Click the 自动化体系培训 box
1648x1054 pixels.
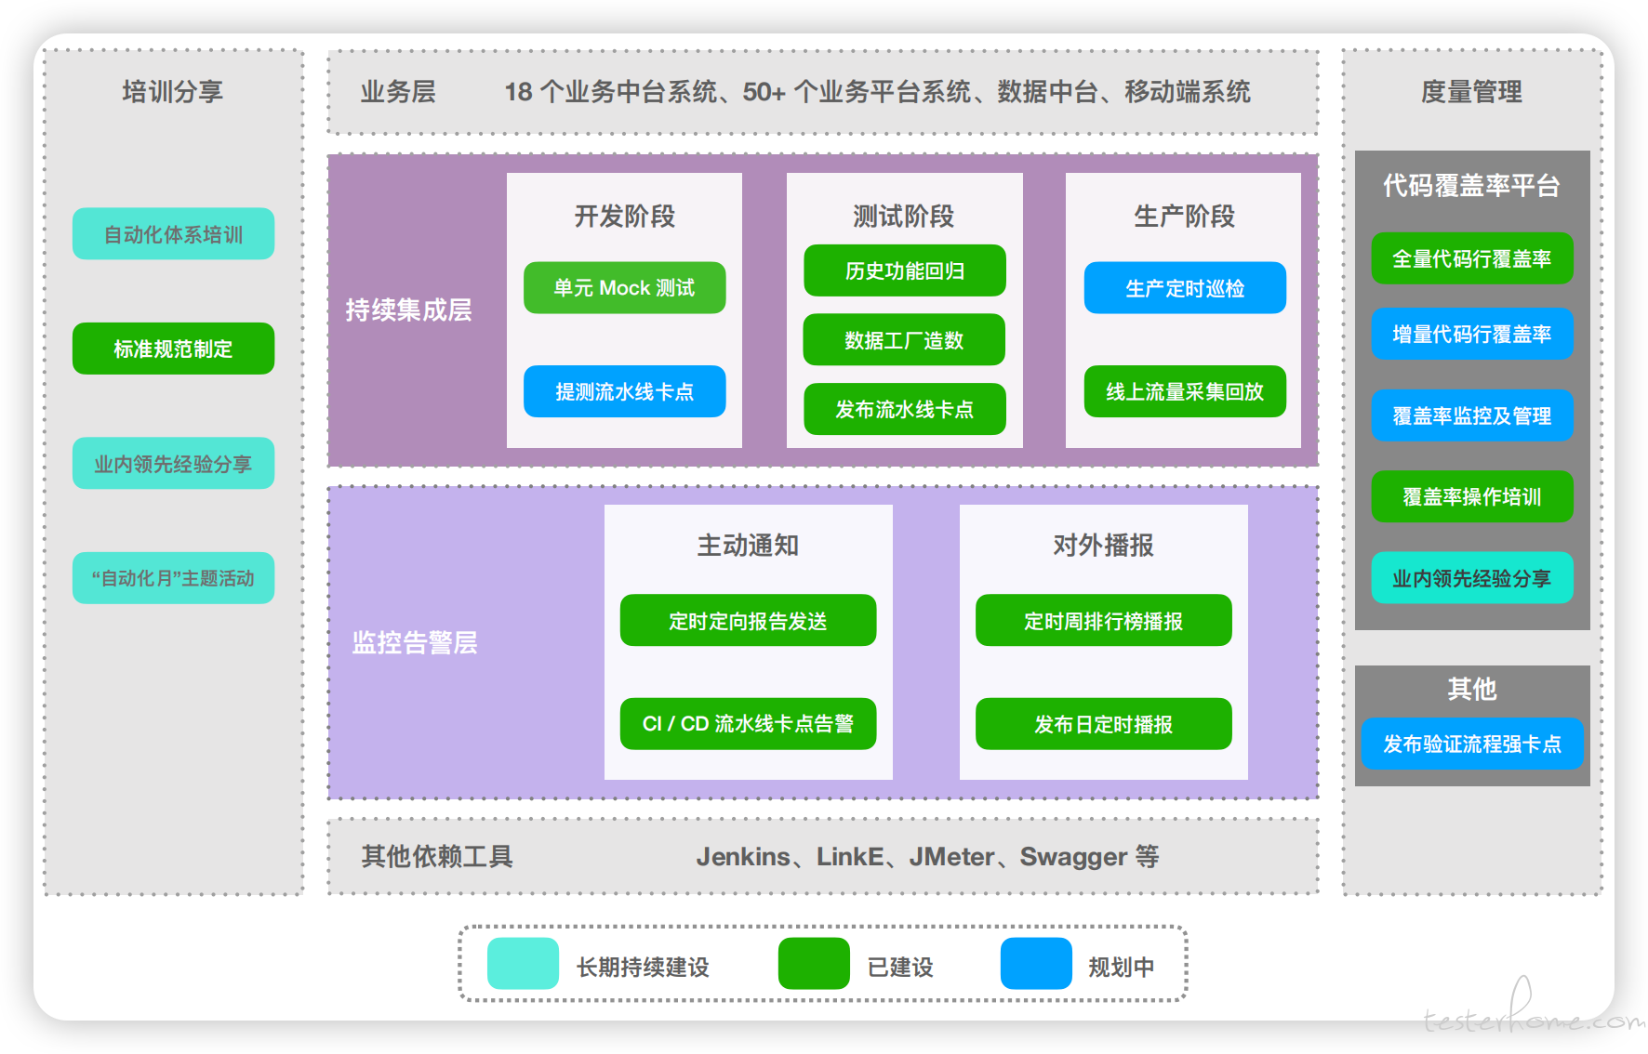point(173,233)
